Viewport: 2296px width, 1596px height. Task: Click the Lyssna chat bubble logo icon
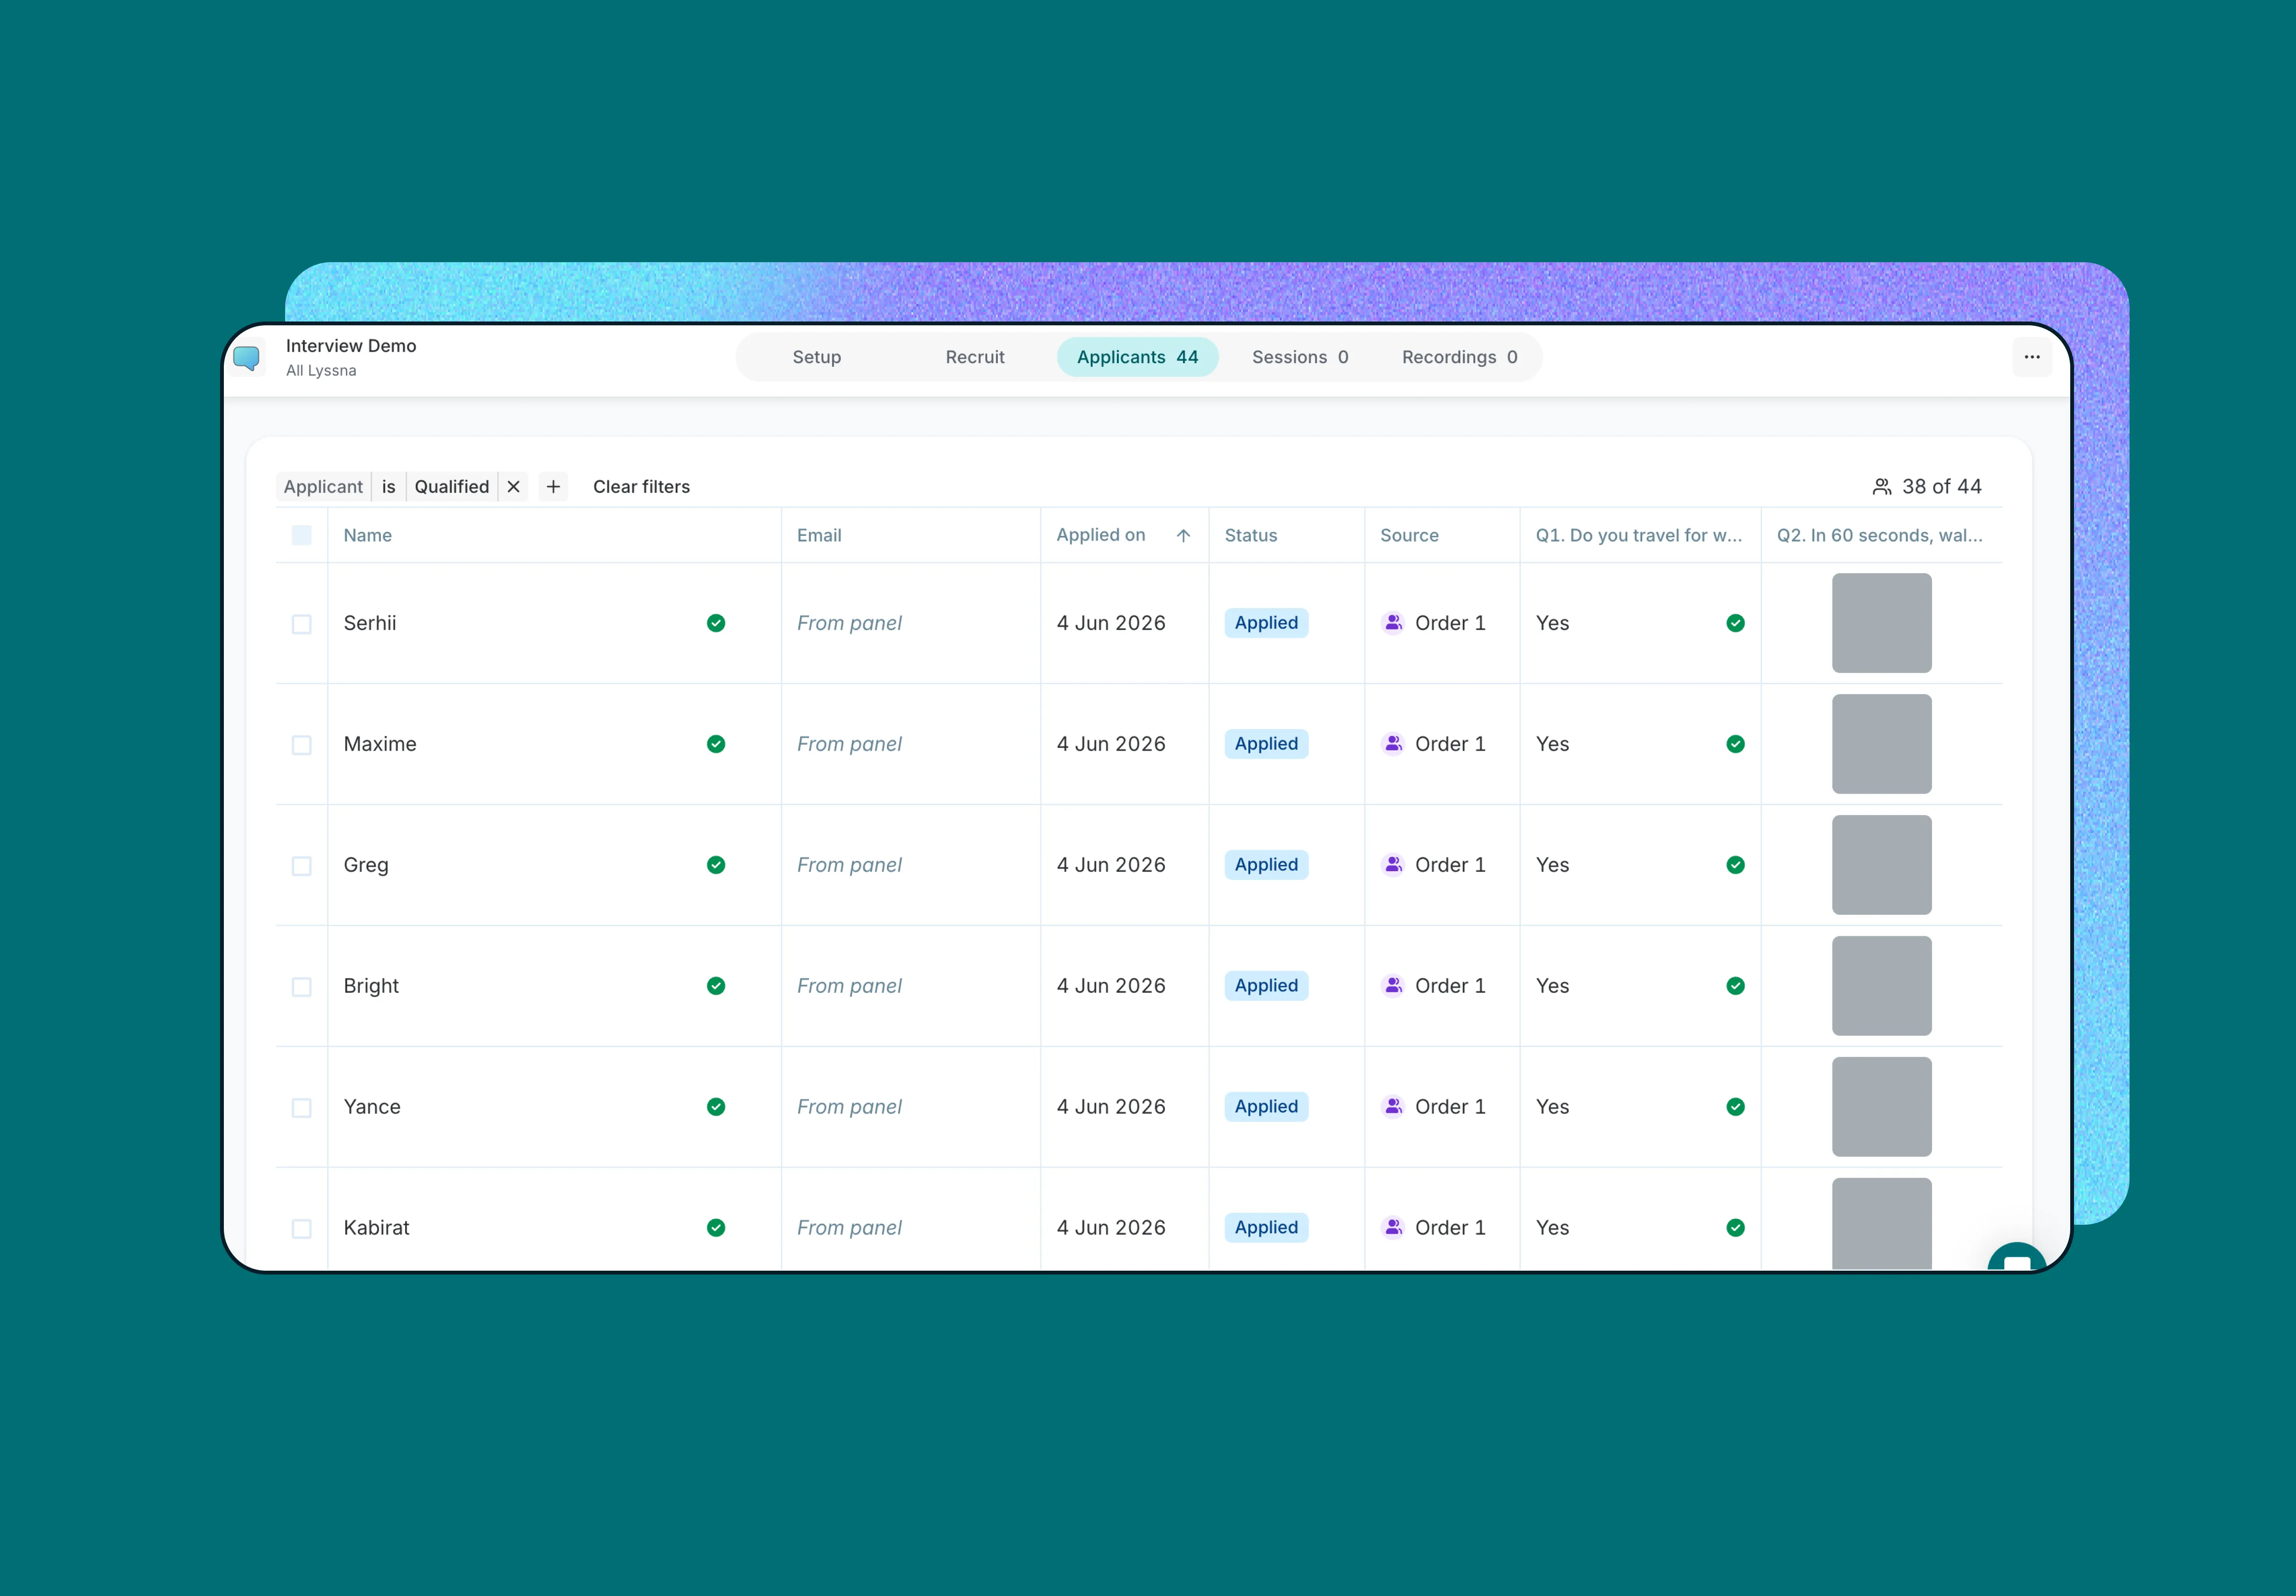[247, 358]
